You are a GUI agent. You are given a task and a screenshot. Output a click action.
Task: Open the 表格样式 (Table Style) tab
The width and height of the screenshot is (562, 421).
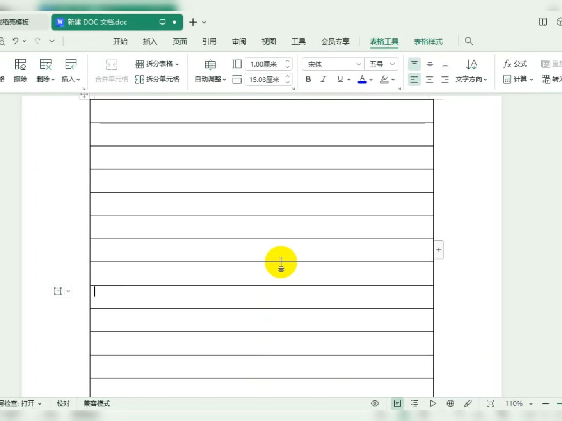tap(428, 41)
